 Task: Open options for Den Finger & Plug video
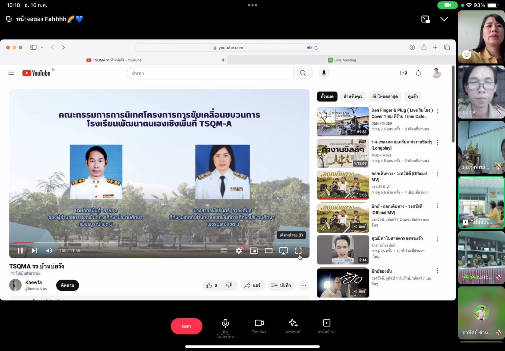[438, 111]
